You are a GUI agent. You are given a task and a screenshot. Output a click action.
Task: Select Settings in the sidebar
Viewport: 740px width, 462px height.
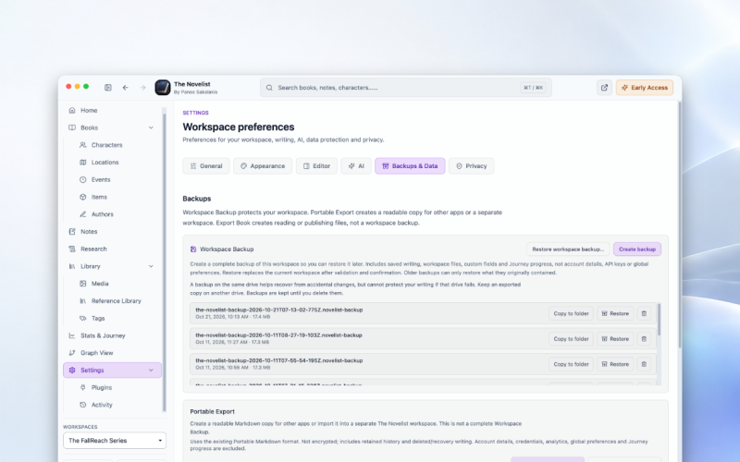112,371
